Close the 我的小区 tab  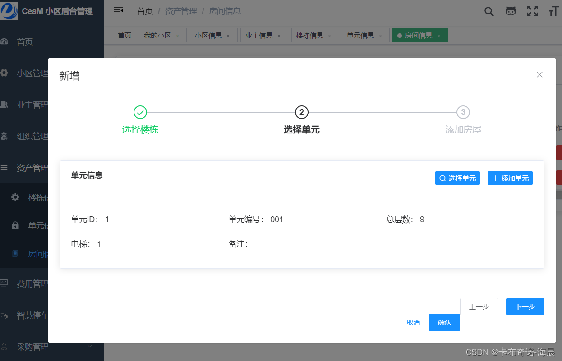178,36
